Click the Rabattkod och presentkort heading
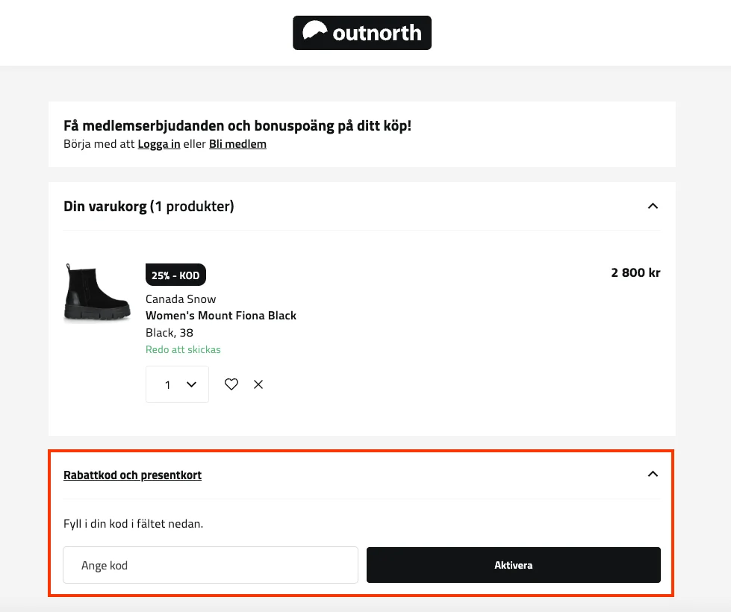Viewport: 731px width, 612px height. [132, 475]
